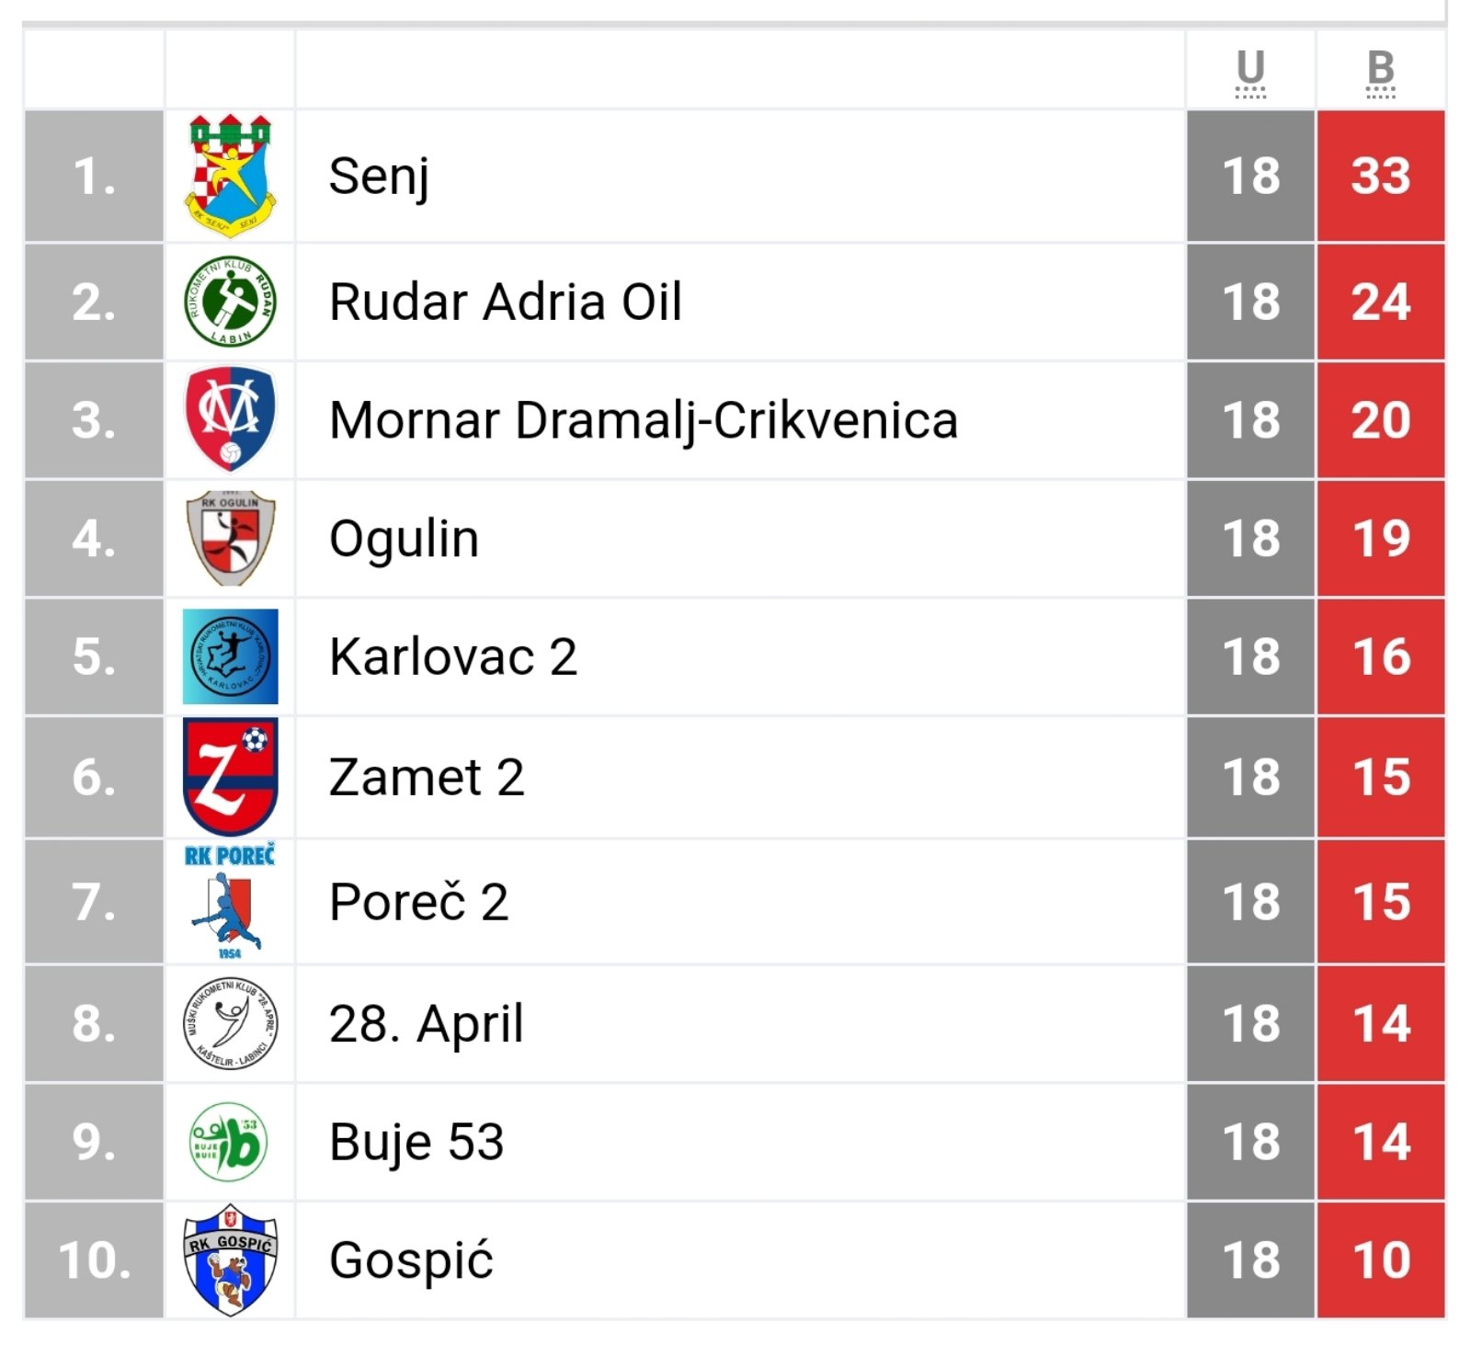1471x1345 pixels.
Task: Click the RK Ogulin crest
Action: 230,538
